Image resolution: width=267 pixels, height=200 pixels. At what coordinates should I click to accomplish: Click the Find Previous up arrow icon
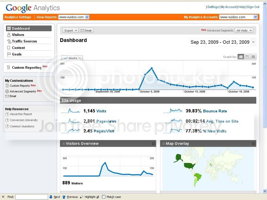(64, 197)
